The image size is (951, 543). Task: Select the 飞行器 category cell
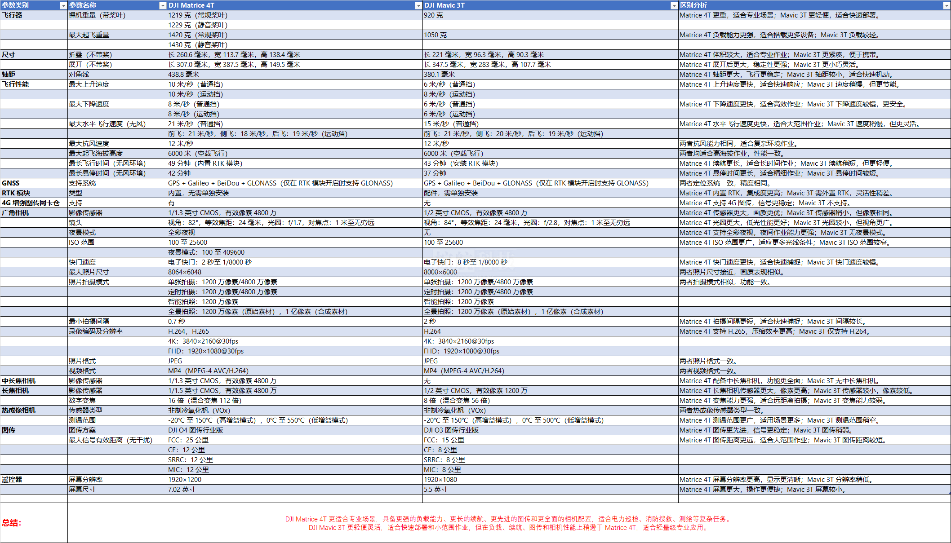pos(34,15)
